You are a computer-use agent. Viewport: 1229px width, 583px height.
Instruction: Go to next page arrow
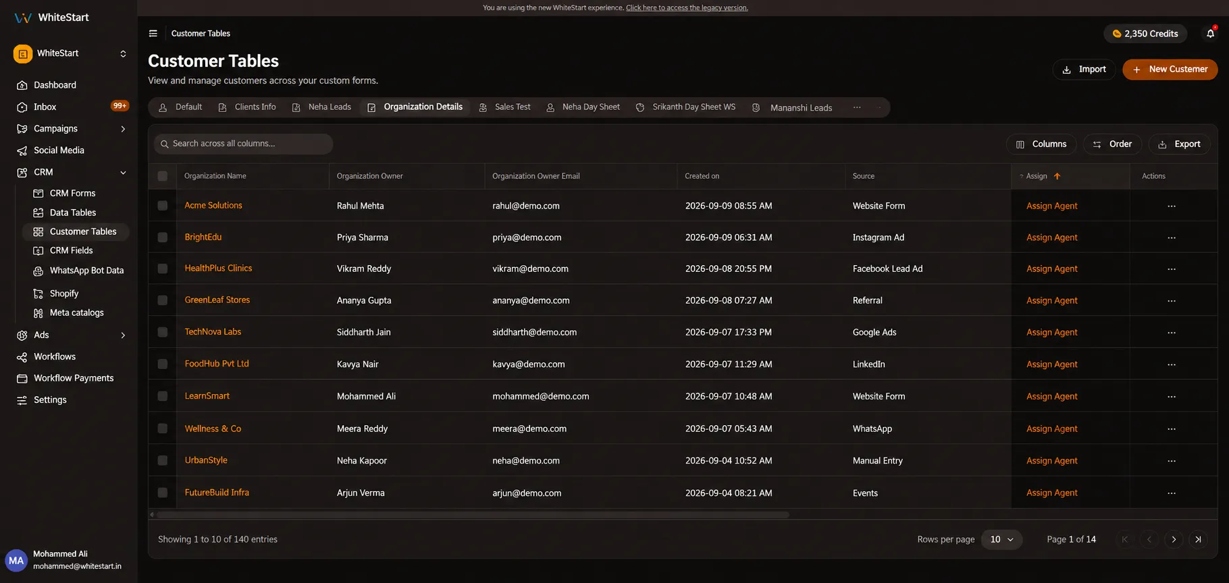[x=1174, y=539]
